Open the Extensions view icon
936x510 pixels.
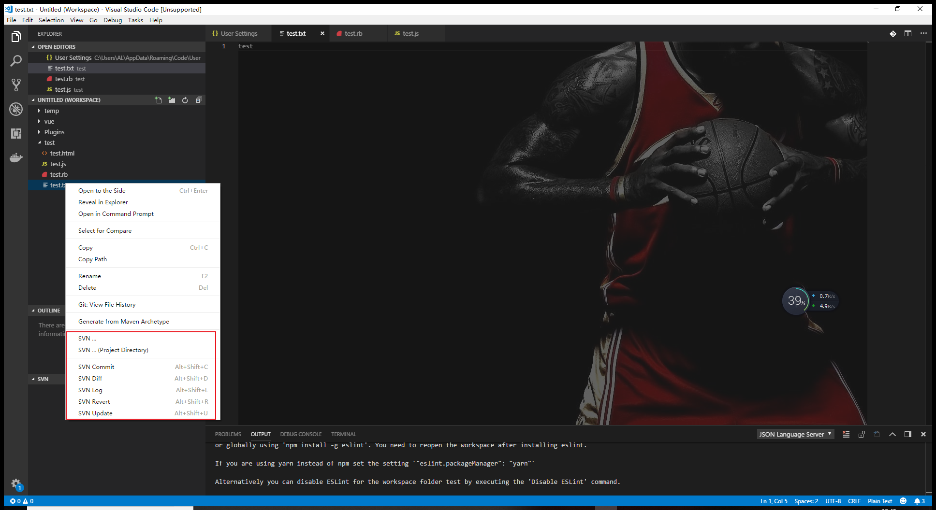(x=16, y=133)
